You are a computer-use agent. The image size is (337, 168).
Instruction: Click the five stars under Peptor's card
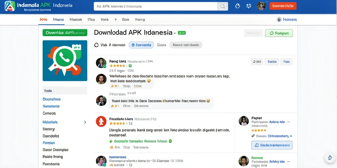pyautogui.click(x=259, y=130)
